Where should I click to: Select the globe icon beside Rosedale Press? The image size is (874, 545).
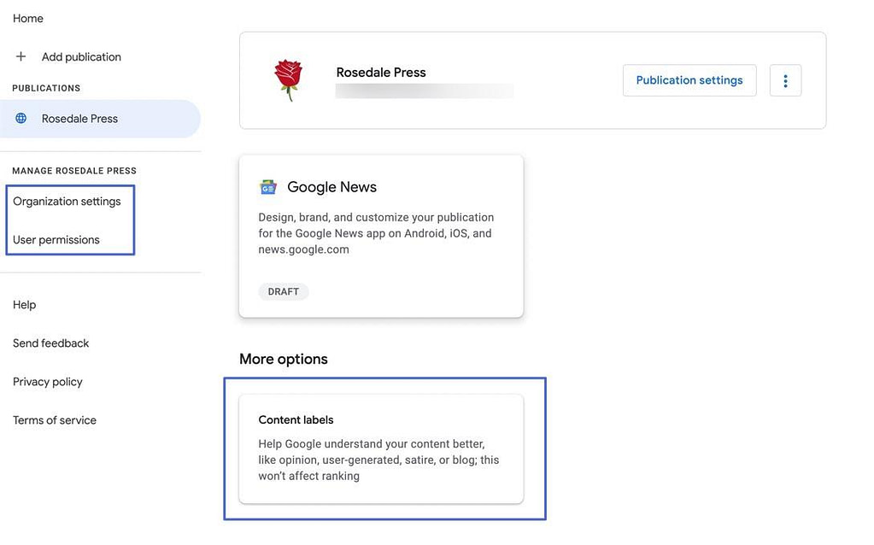point(21,118)
